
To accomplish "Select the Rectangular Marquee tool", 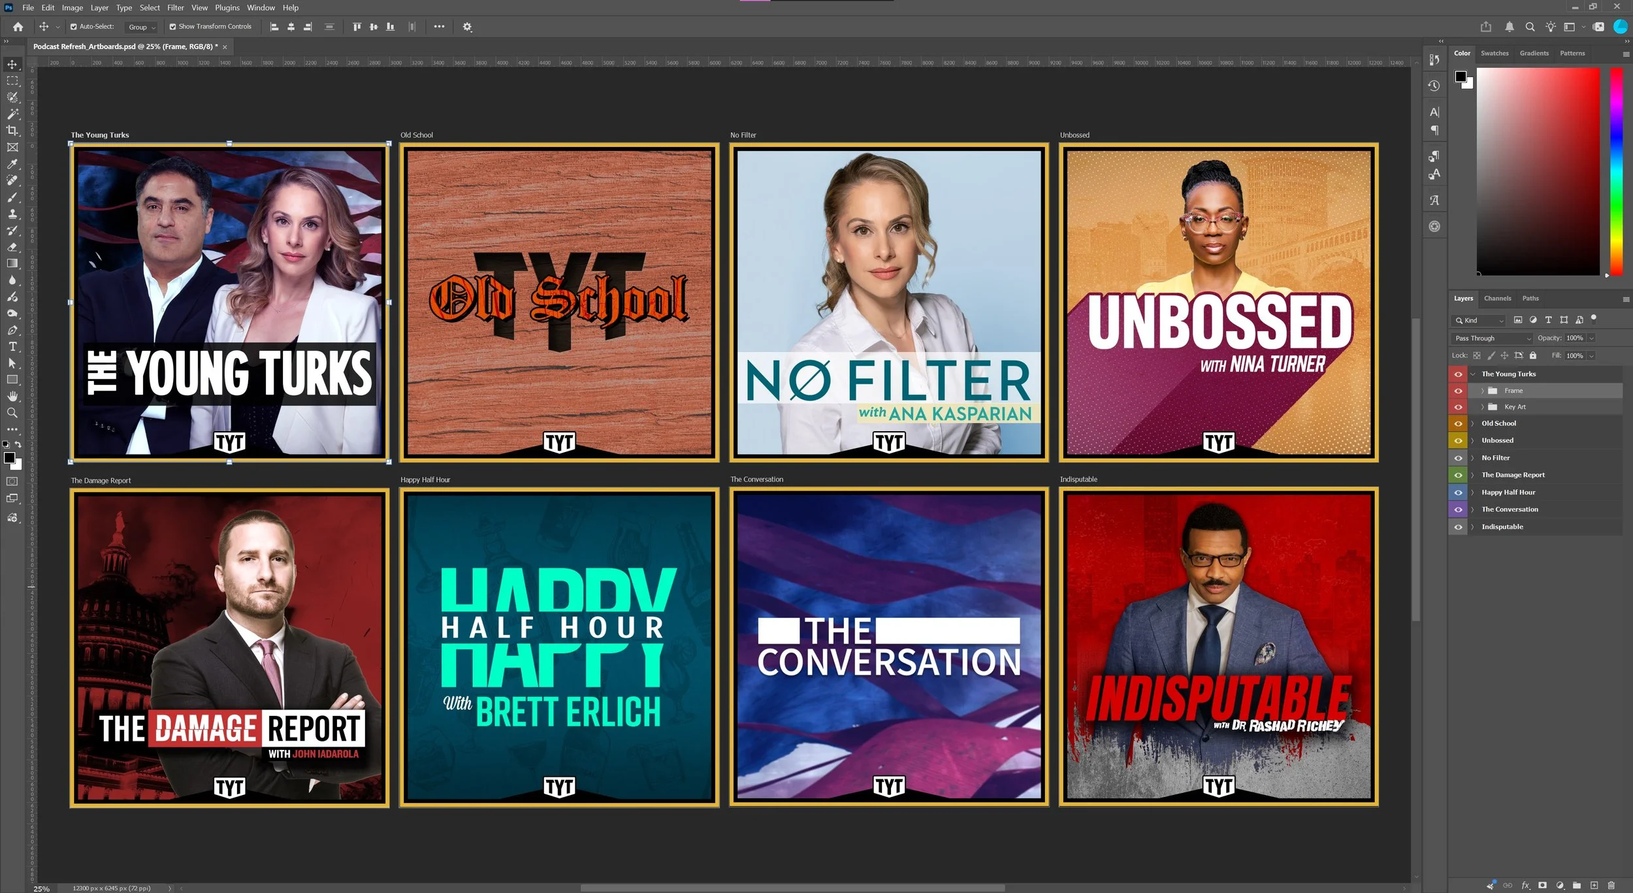I will [12, 81].
